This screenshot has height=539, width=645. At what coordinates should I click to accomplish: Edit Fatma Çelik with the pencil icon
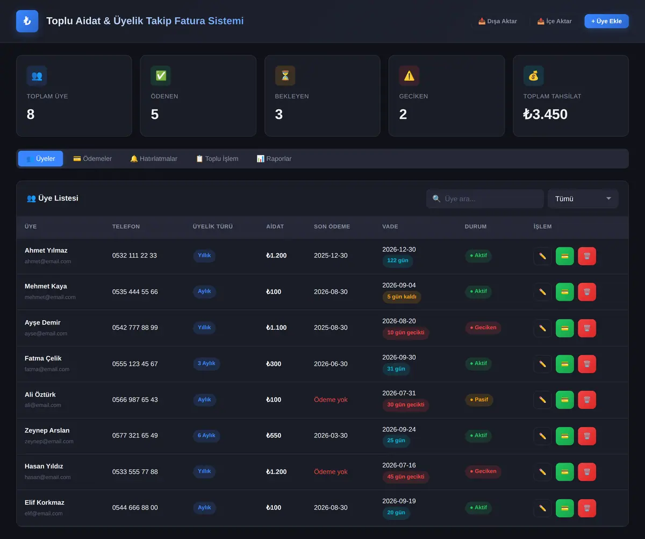click(542, 364)
